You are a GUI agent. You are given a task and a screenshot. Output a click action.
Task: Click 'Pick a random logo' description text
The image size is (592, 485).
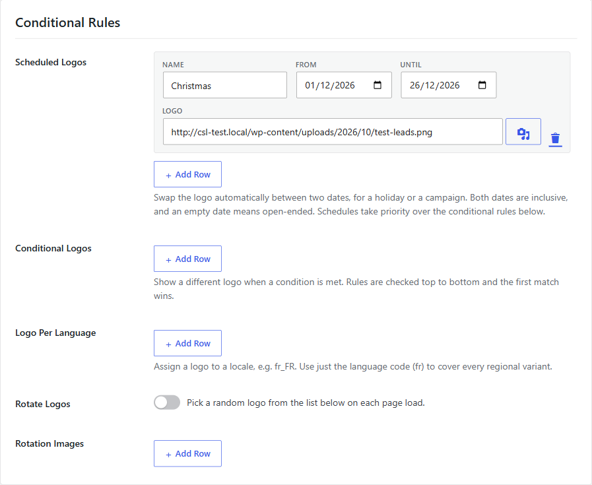306,403
